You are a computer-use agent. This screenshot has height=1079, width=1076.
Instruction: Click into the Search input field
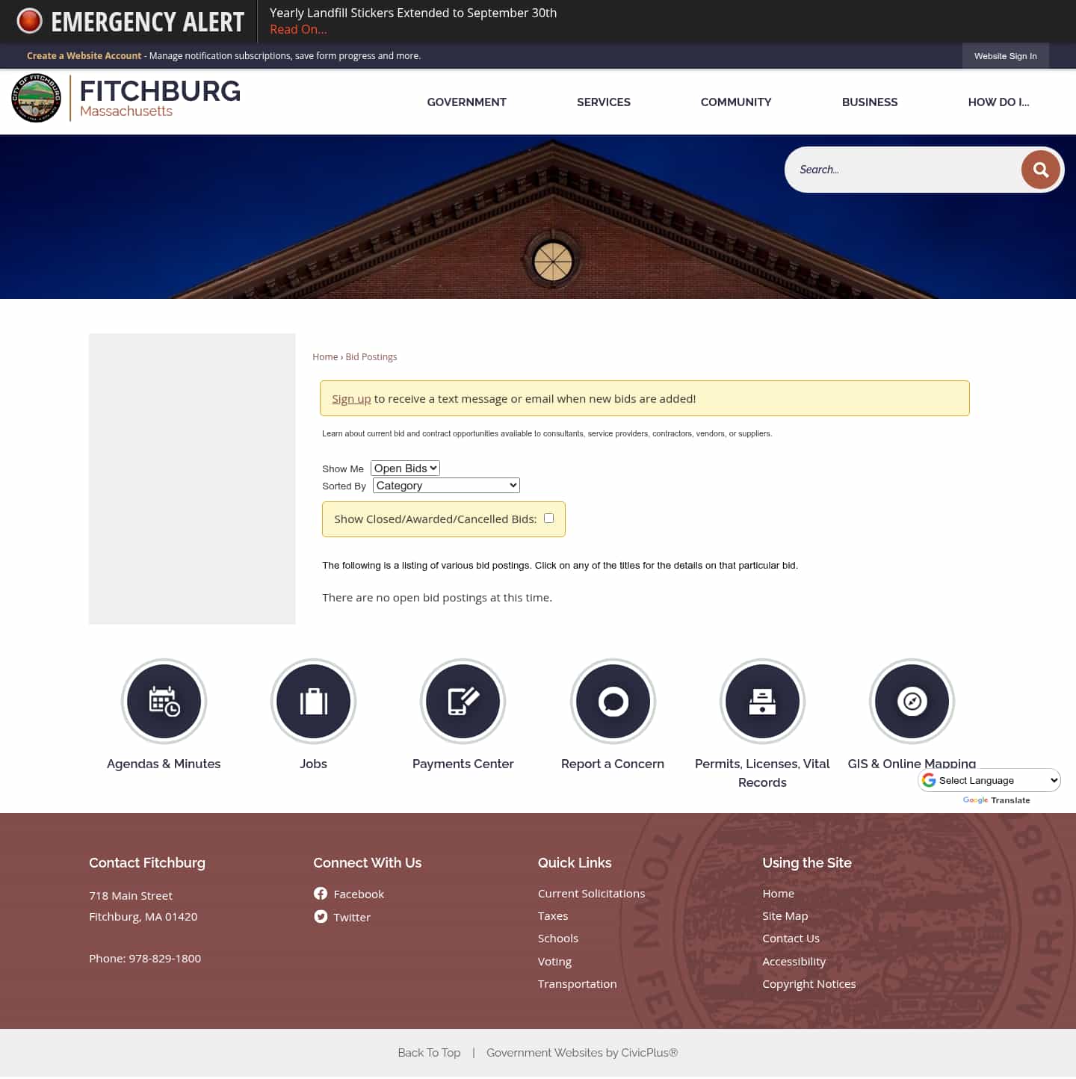(x=903, y=170)
